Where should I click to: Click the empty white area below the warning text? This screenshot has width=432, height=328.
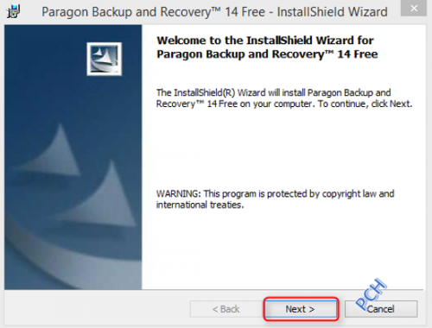(x=283, y=248)
